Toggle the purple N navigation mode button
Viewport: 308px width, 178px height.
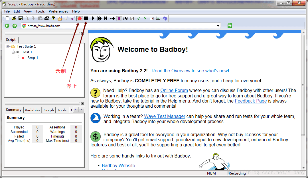coord(119,19)
